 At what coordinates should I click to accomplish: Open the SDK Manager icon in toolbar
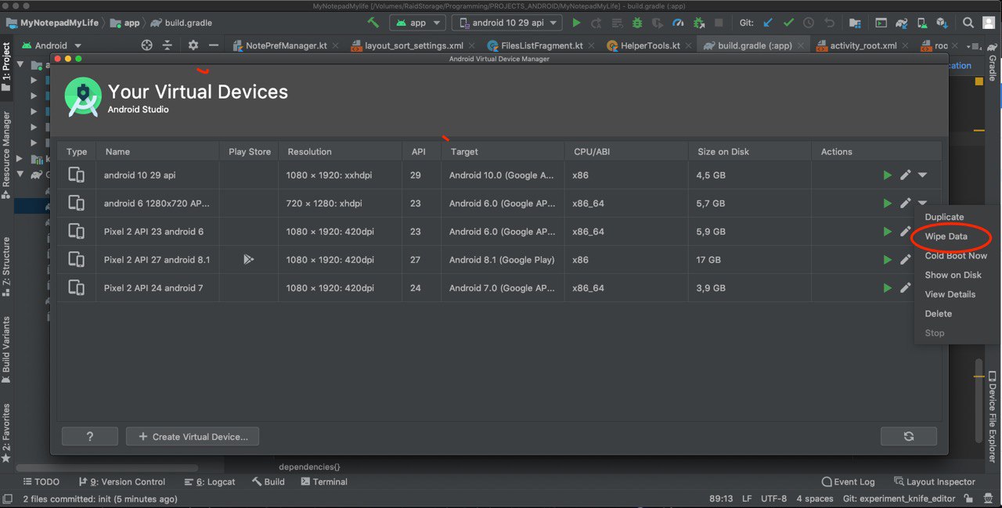942,23
